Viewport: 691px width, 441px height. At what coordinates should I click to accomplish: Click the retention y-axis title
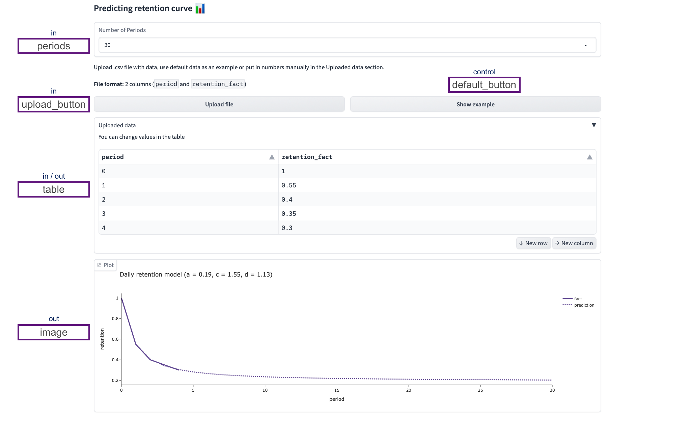coord(102,339)
